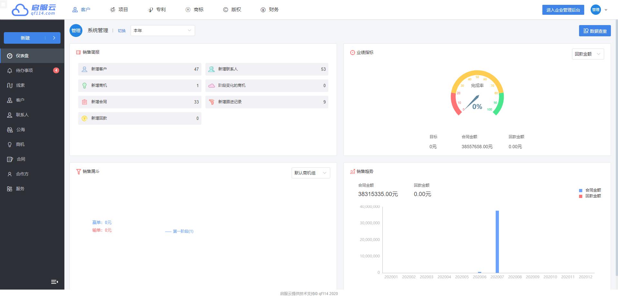The height and width of the screenshot is (296, 618).
Task: Click the document icon beside sidebar 合同
Action: point(10,159)
